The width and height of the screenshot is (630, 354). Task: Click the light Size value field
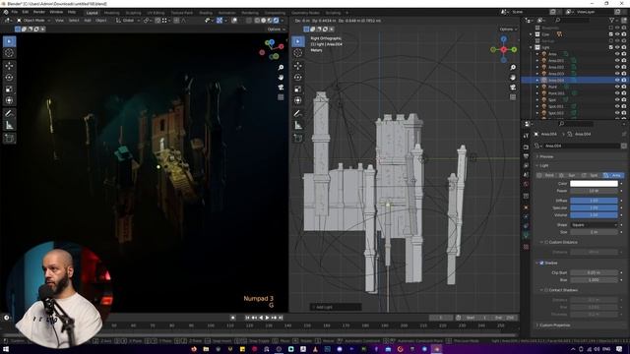(594, 232)
